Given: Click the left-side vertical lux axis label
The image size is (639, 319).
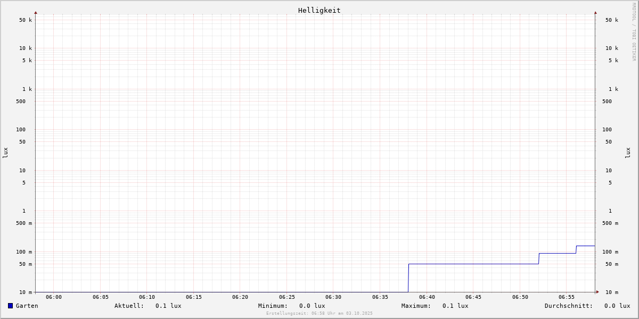Looking at the screenshot, I should tap(5, 153).
